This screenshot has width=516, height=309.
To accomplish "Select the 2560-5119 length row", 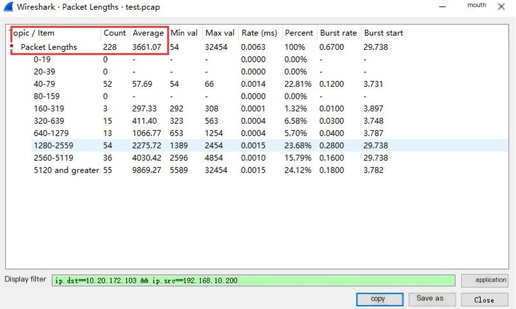I will click(x=258, y=158).
